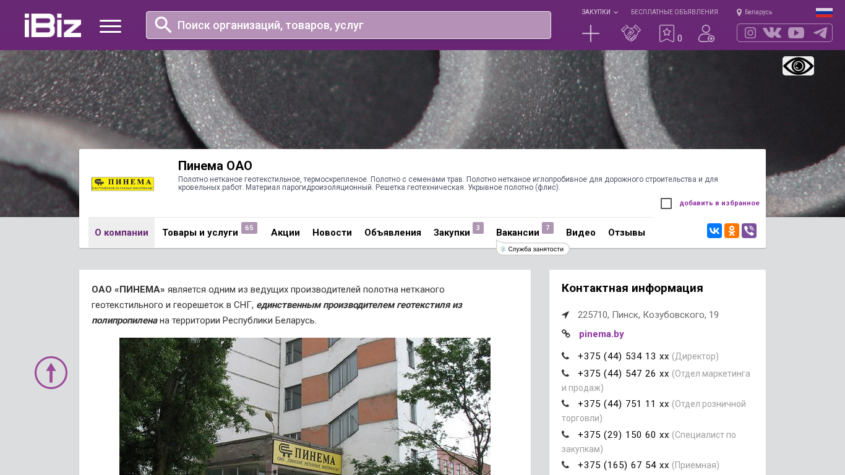Screen dimensions: 845x475
Task: Reveal the purchasing specialist phone number
Action: tap(624, 435)
